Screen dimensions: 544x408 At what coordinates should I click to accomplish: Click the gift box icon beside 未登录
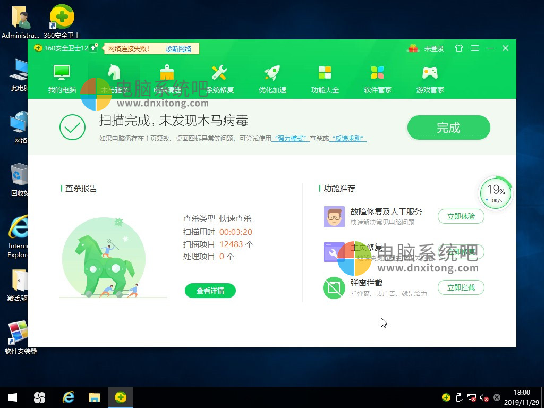click(x=413, y=48)
